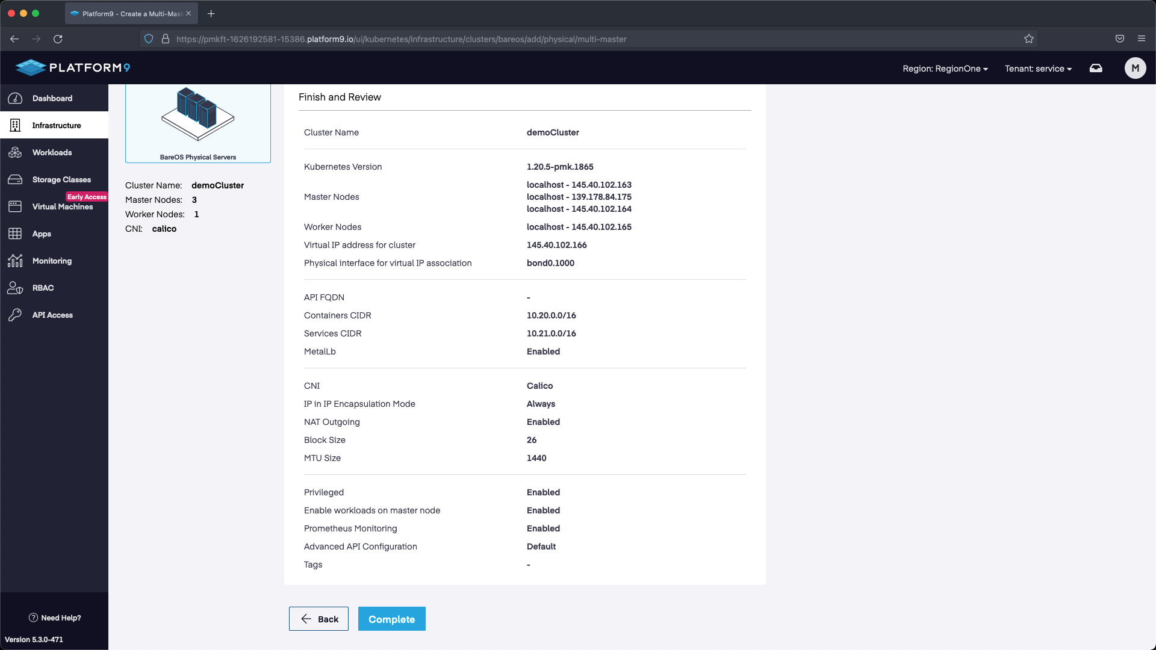This screenshot has width=1156, height=650.
Task: Click the Back button
Action: (x=319, y=619)
